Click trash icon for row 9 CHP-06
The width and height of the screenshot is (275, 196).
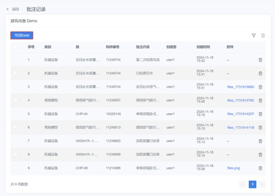pos(260,168)
